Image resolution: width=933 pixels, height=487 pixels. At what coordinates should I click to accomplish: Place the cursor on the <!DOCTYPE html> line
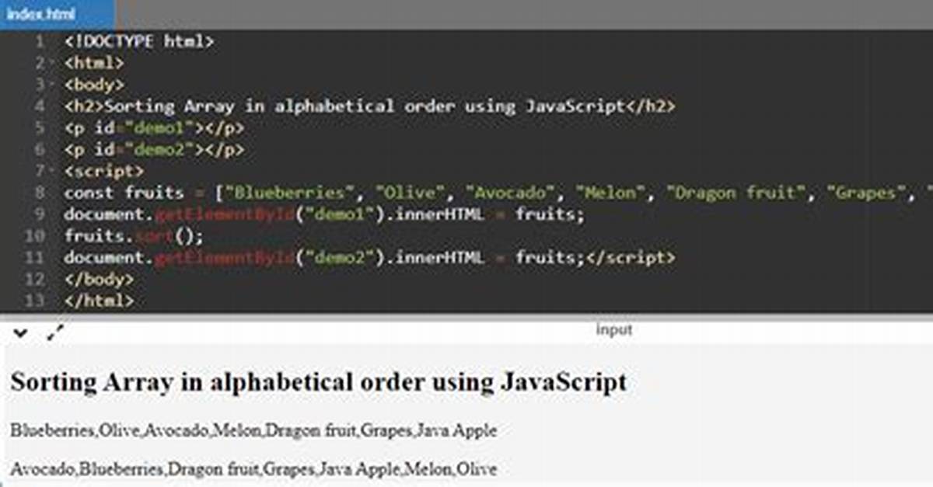139,41
